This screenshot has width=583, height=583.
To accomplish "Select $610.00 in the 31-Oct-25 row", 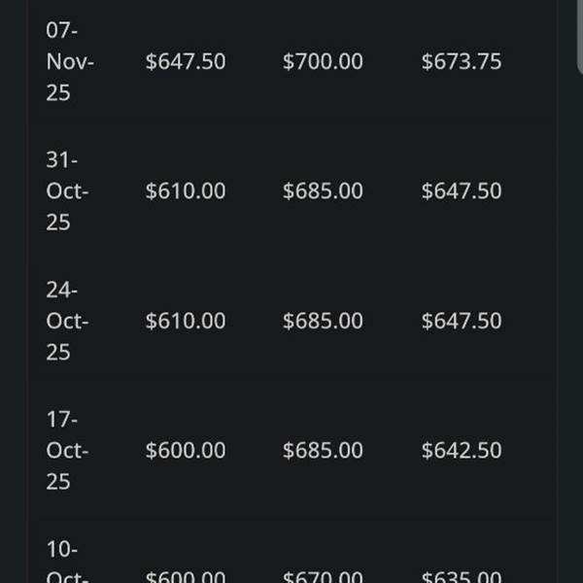I will 185,191.
